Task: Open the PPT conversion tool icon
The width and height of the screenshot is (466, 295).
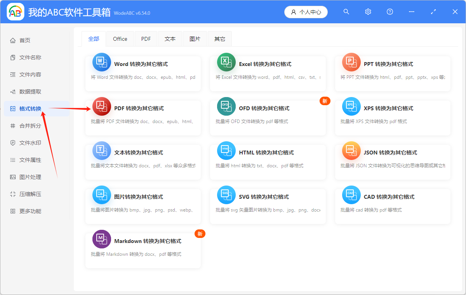Action: coord(351,62)
